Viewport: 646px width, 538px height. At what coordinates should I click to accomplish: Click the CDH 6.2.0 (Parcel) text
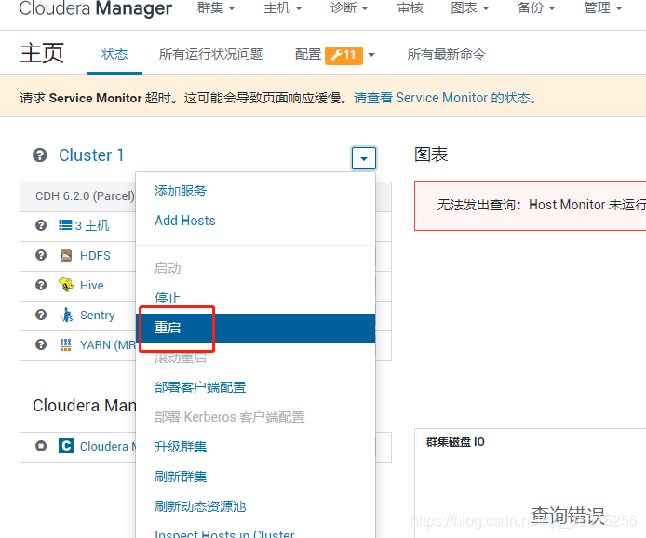point(85,196)
